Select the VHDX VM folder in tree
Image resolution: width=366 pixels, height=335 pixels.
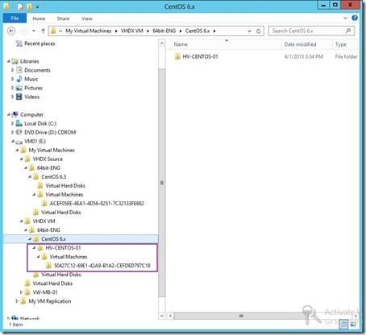click(44, 221)
